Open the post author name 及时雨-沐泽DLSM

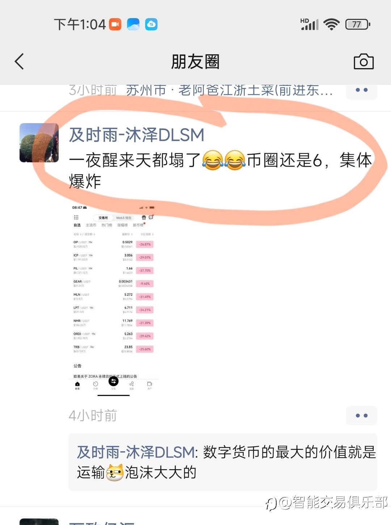(x=136, y=135)
